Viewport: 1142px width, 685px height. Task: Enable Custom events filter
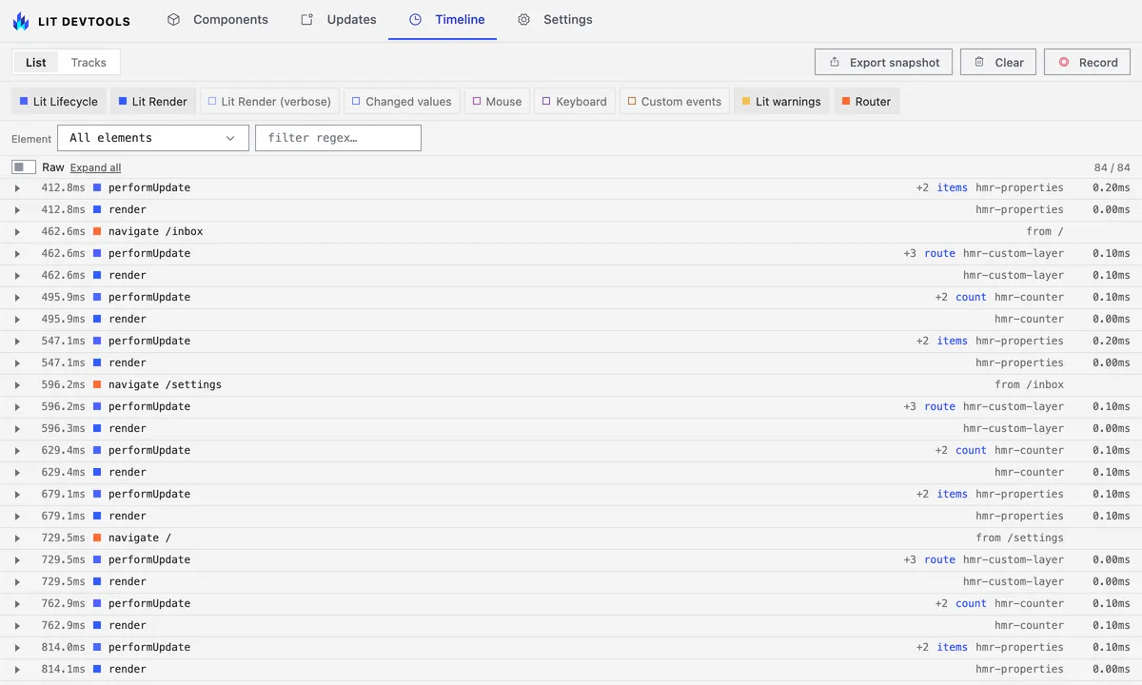[675, 101]
